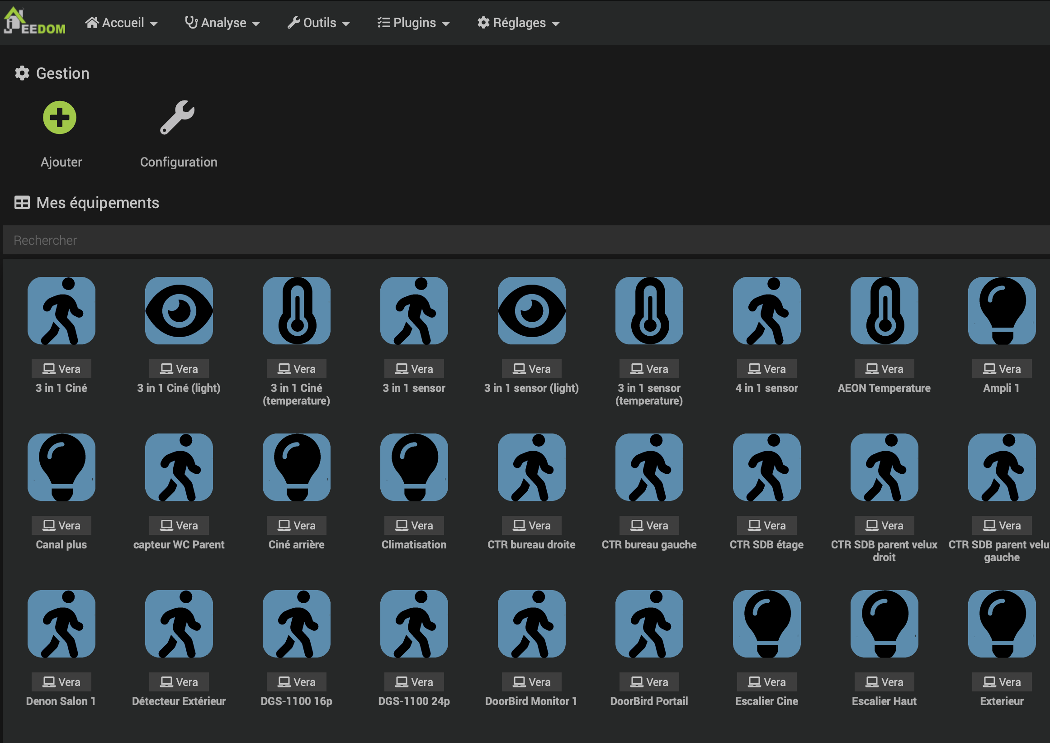The width and height of the screenshot is (1050, 743).
Task: Expand the Outils dropdown caret
Action: [346, 24]
